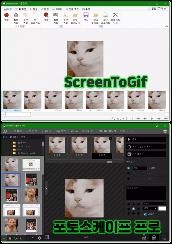The width and height of the screenshot is (172, 244).
Task: Open the 기타 more menu in PhotoScape
Action: (x=164, y=237)
